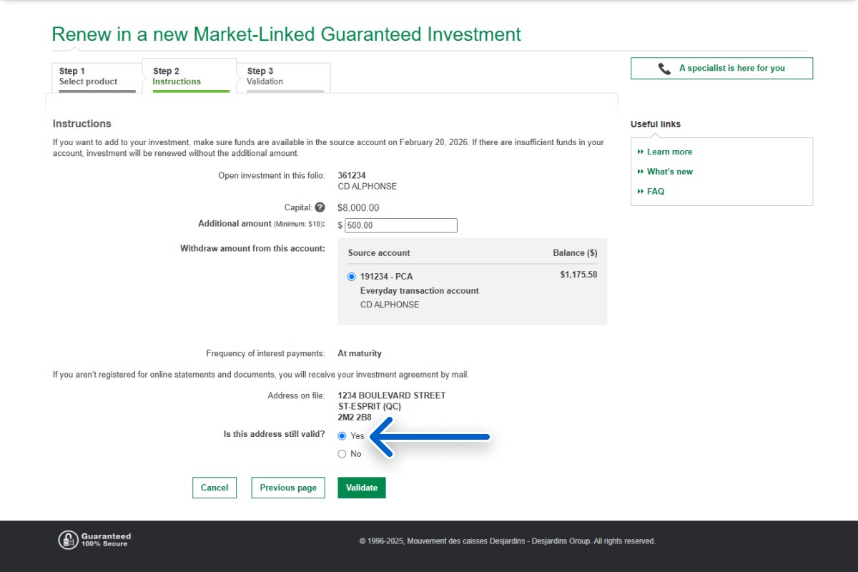Image resolution: width=858 pixels, height=572 pixels.
Task: Open the What's new link
Action: 669,172
